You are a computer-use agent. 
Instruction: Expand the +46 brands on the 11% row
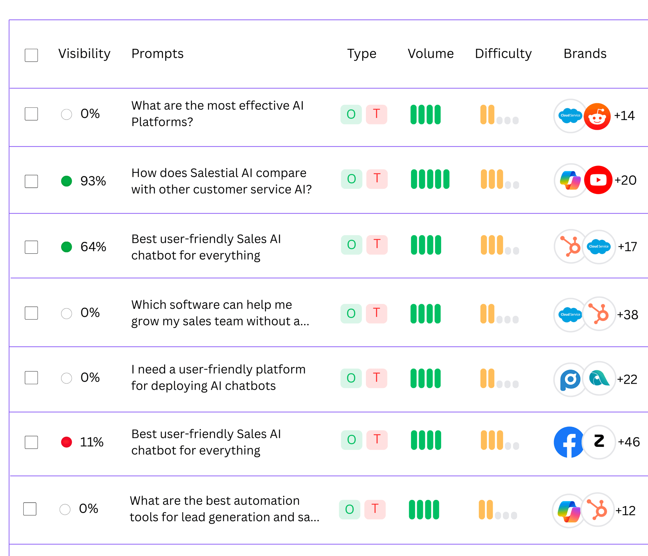click(629, 442)
